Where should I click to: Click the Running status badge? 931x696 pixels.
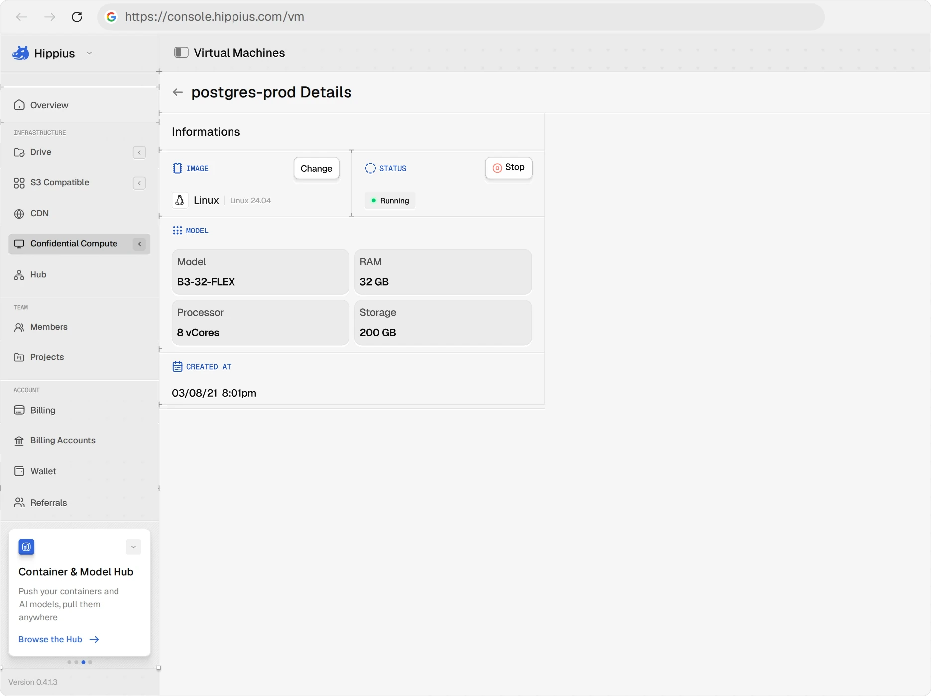click(x=390, y=201)
